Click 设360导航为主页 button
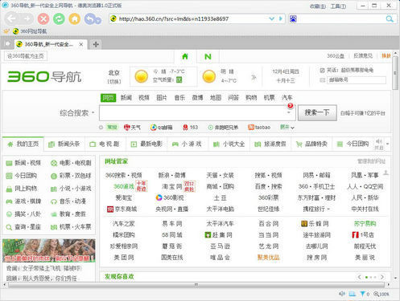This screenshot has height=301, width=400. pyautogui.click(x=26, y=56)
